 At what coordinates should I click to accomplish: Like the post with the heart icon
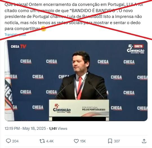pyautogui.click(x=76, y=141)
